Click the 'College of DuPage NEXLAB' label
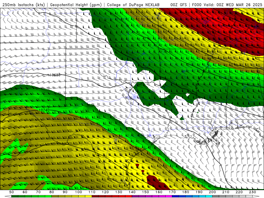Image resolution: width=264 pixels, height=198 pixels. (133, 5)
